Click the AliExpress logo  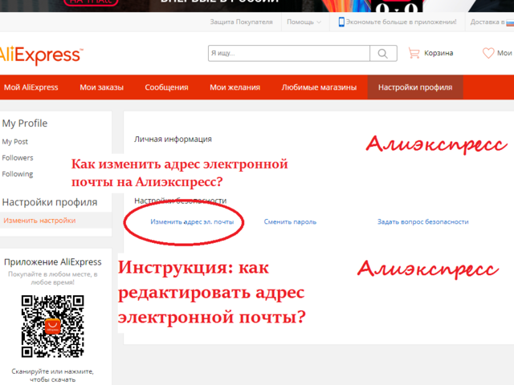click(41, 55)
